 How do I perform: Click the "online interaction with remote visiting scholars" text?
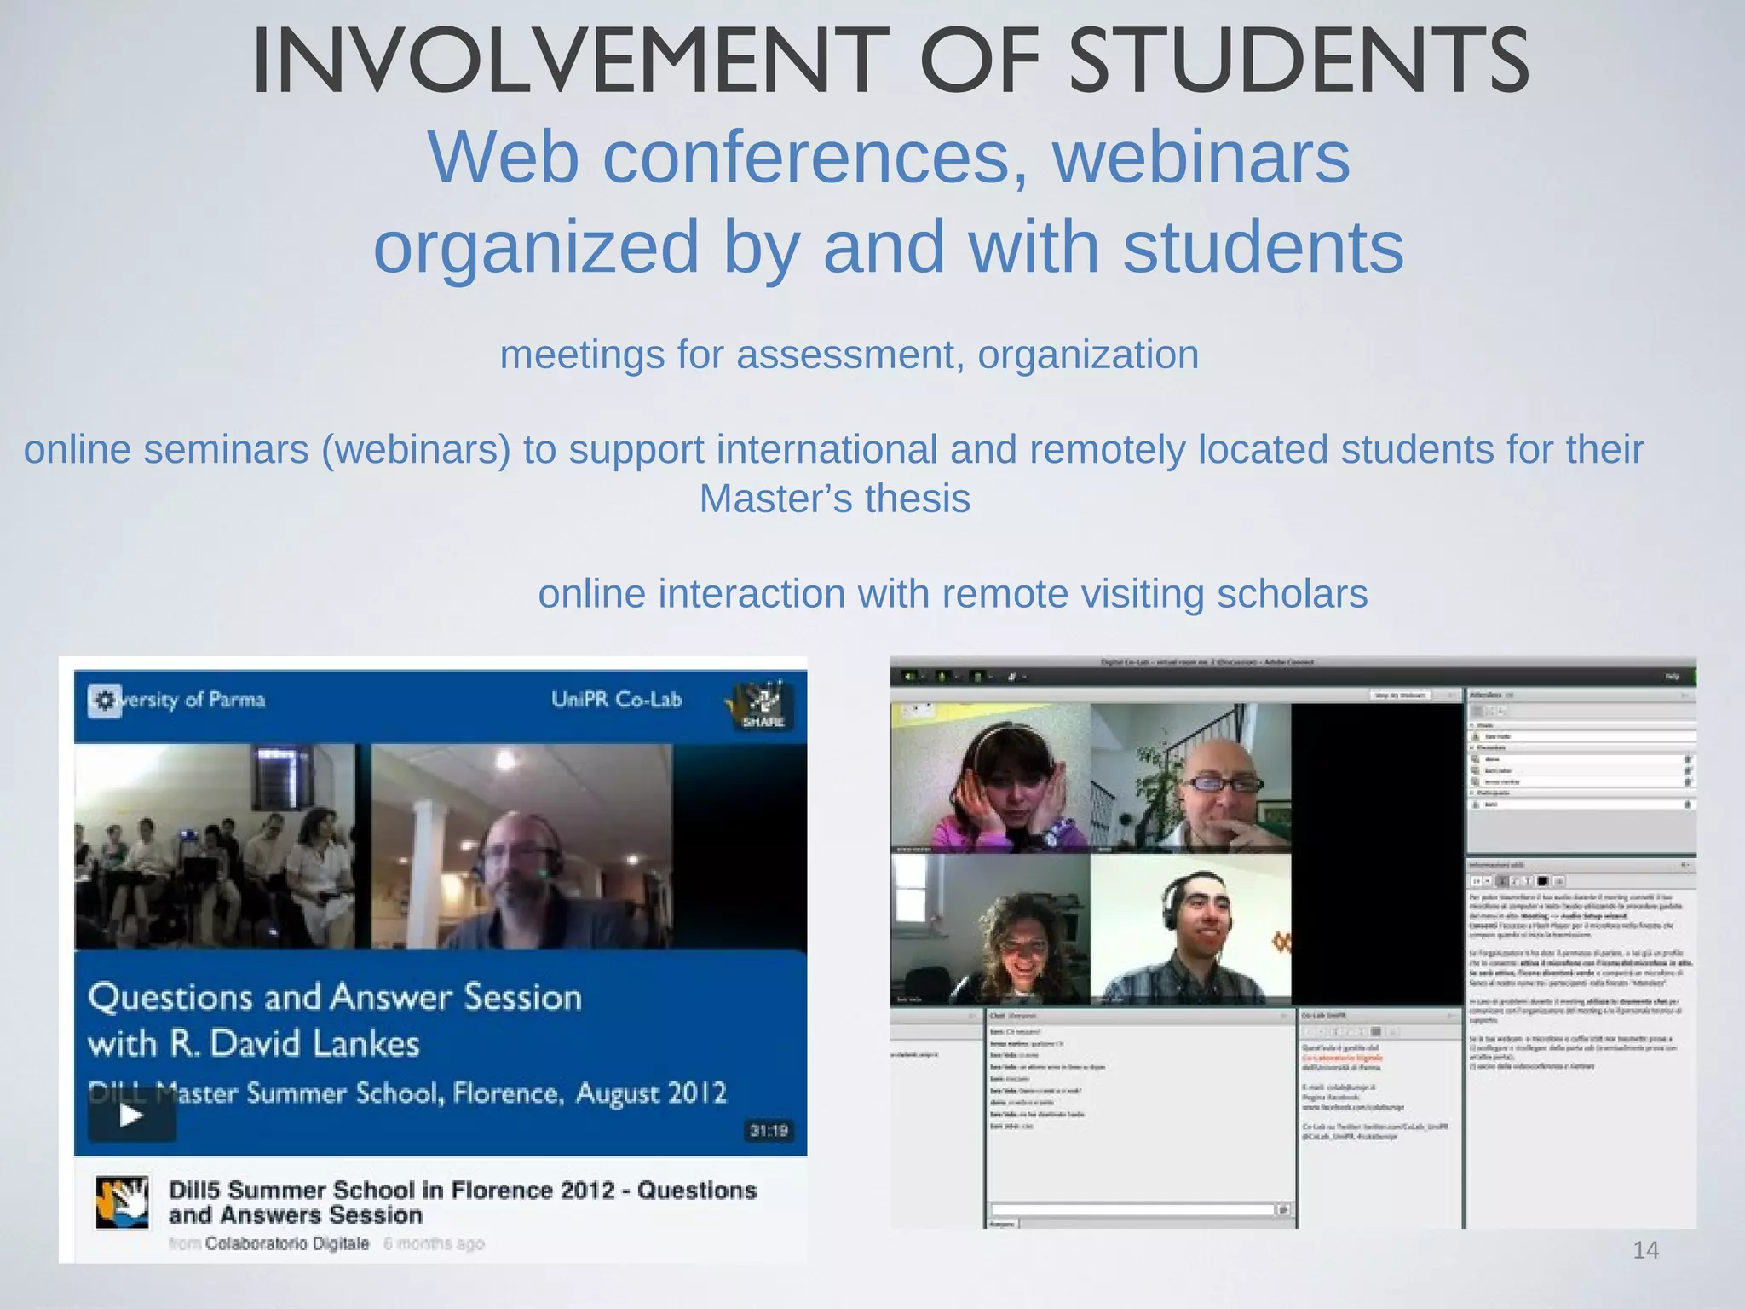(x=953, y=593)
